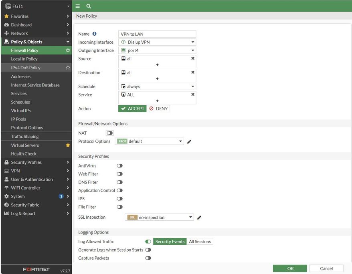This screenshot has height=274, width=352.
Task: Remove 'all' from Destination field
Action: (192, 73)
